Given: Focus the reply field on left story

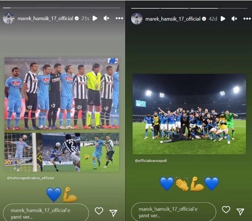Looking at the screenshot, I should point(46,213).
